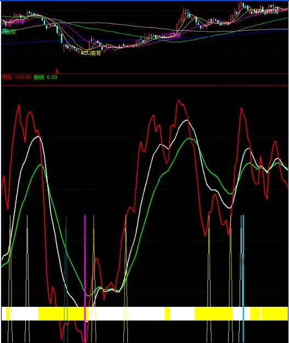Select the long white band segment in middle
289x343 pixels.
click(x=127, y=314)
